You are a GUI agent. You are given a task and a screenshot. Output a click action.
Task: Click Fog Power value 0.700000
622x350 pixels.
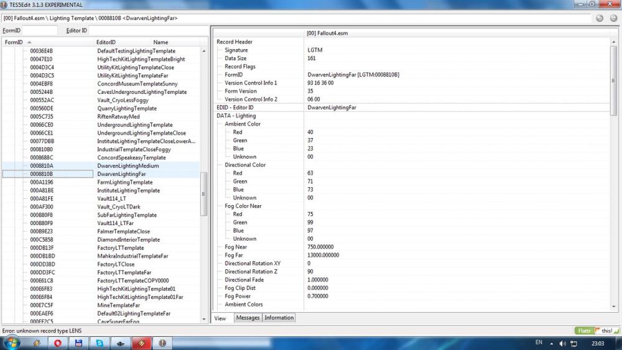(x=317, y=296)
